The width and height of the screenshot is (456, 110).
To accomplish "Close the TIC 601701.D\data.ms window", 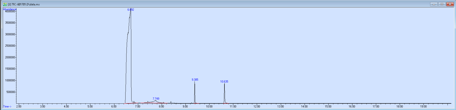I will [x=450, y=4].
